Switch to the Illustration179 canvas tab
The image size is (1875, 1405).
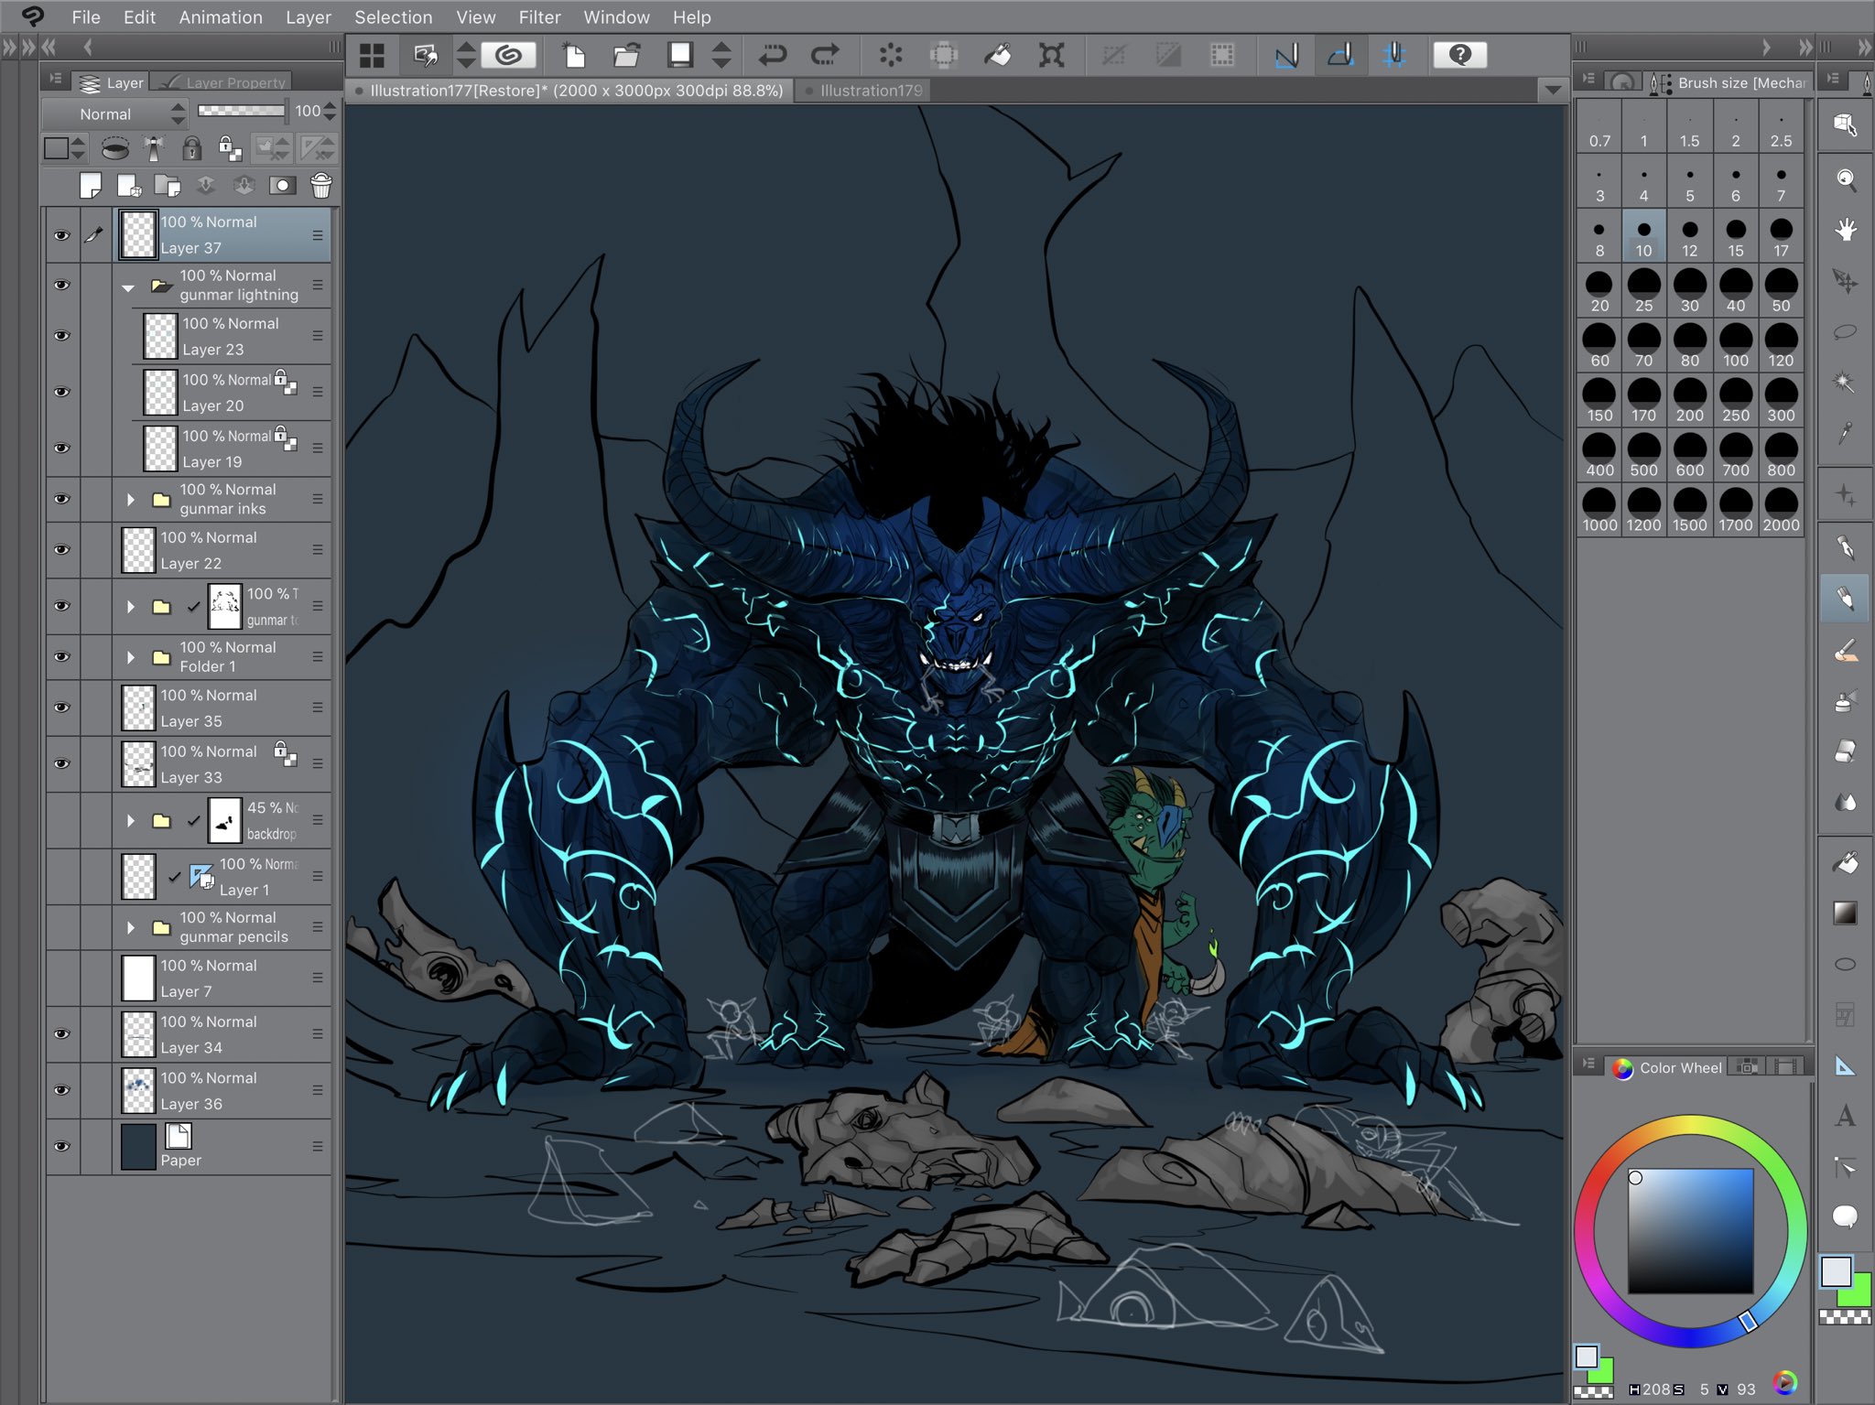862,90
